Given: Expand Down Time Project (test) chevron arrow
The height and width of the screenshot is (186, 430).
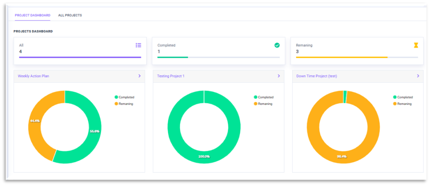Looking at the screenshot, I should (x=418, y=76).
